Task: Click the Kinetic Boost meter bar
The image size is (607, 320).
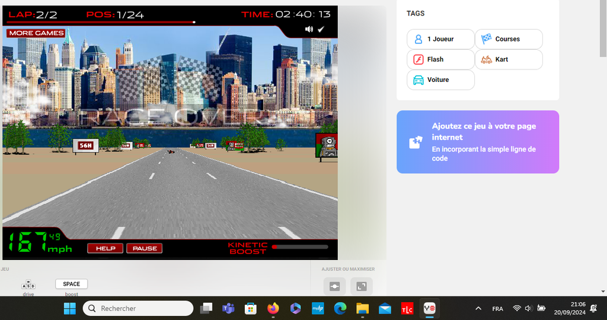Action: point(299,246)
